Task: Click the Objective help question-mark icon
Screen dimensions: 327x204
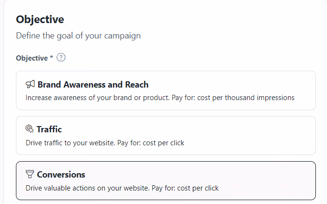Action: pyautogui.click(x=61, y=57)
